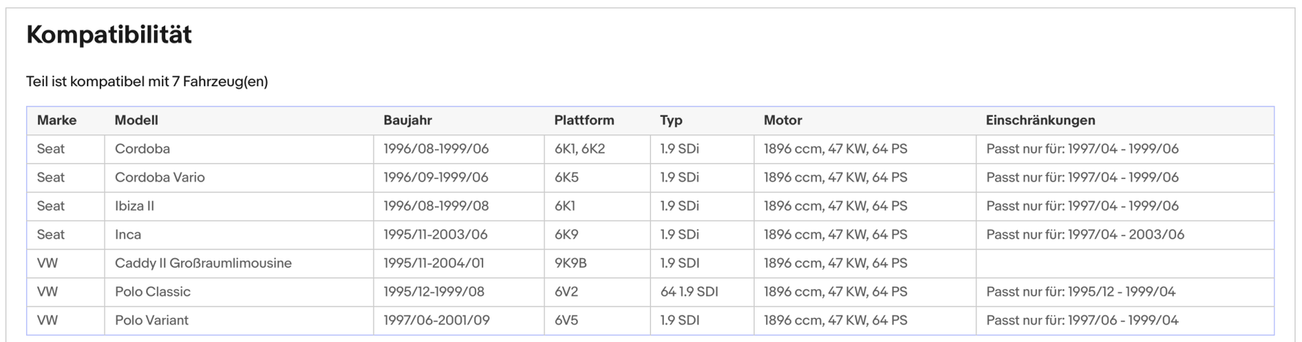Select the "6K1, 6K2" platform cell

[x=579, y=149]
